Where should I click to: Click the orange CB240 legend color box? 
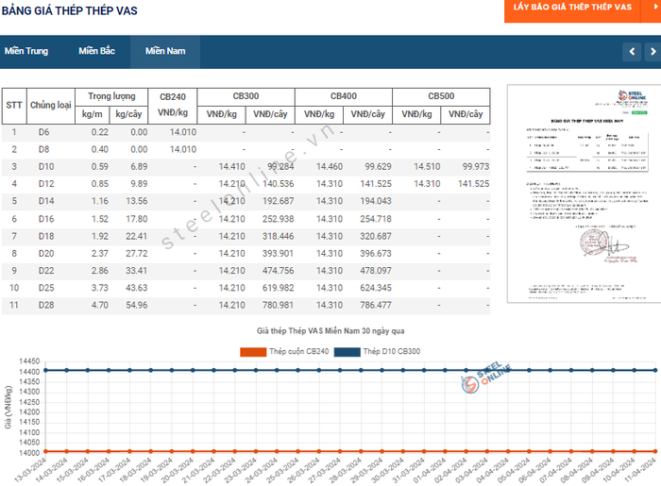[252, 352]
